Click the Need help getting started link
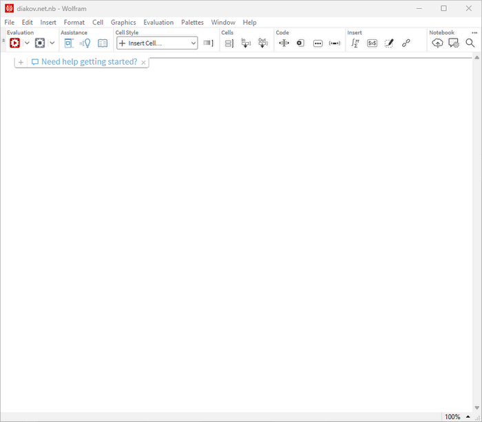Image resolution: width=482 pixels, height=422 pixels. 89,62
